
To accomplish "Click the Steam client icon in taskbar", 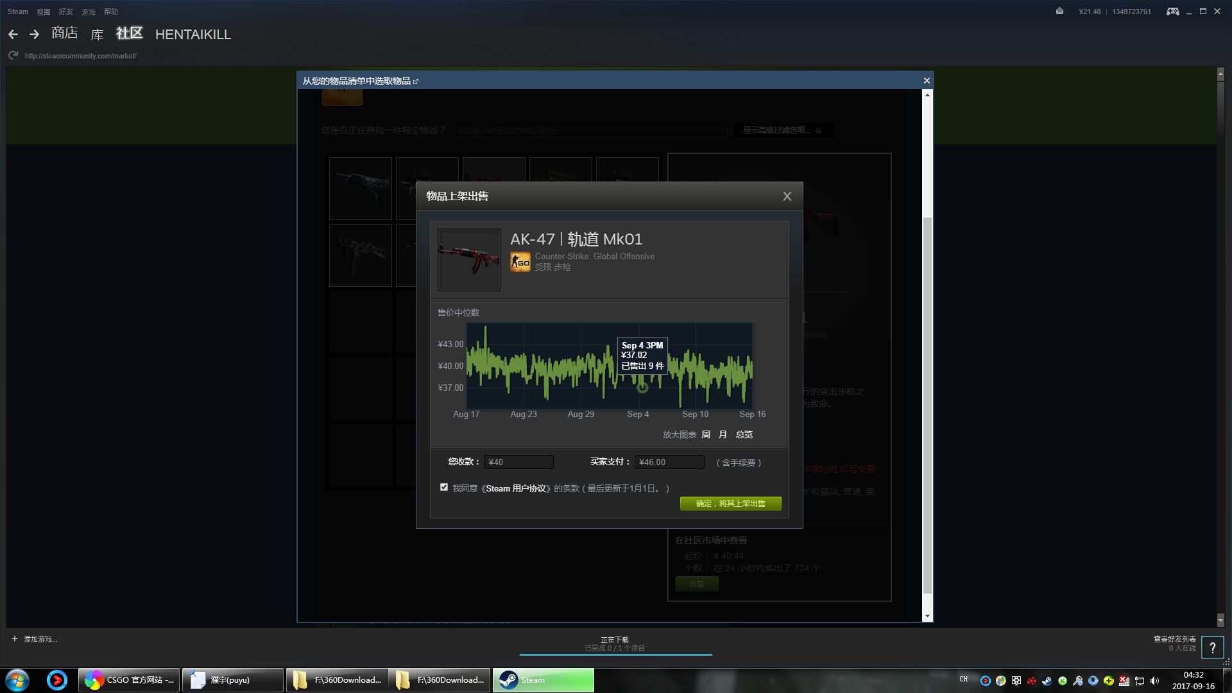I will pyautogui.click(x=542, y=680).
